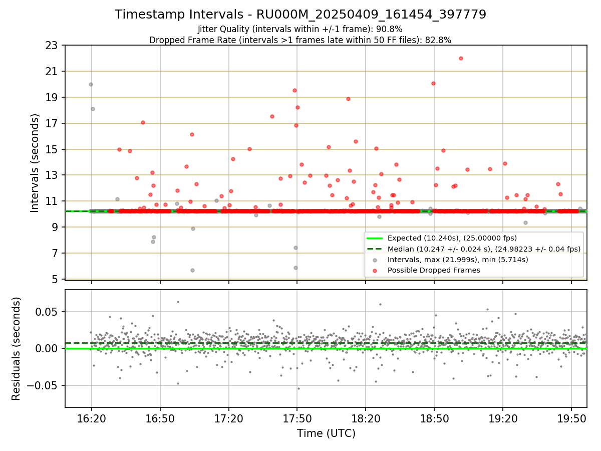Click the x-axis tick label '19:20'
Screen dimensions: 601x451
point(503,418)
